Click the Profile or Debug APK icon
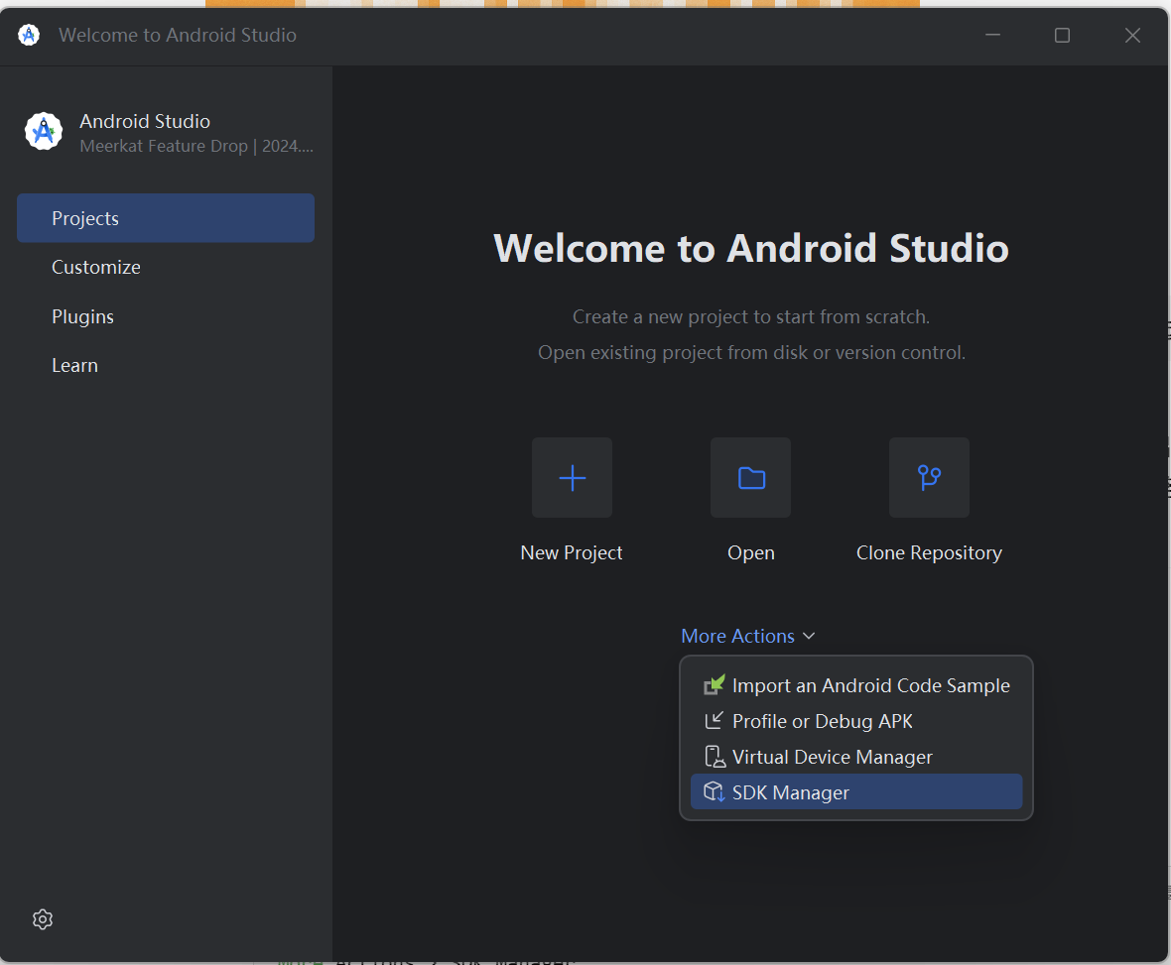Screen dimensions: 1171x965 coord(714,721)
